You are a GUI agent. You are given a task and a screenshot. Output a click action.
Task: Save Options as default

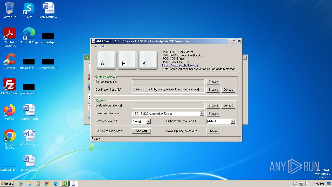tap(213, 131)
